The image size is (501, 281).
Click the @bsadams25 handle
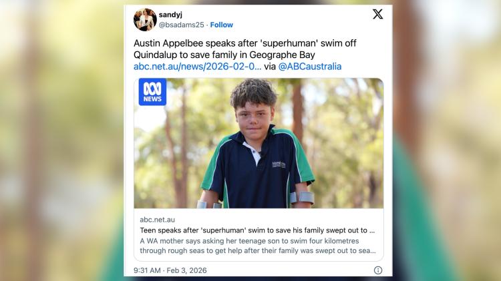pos(180,25)
